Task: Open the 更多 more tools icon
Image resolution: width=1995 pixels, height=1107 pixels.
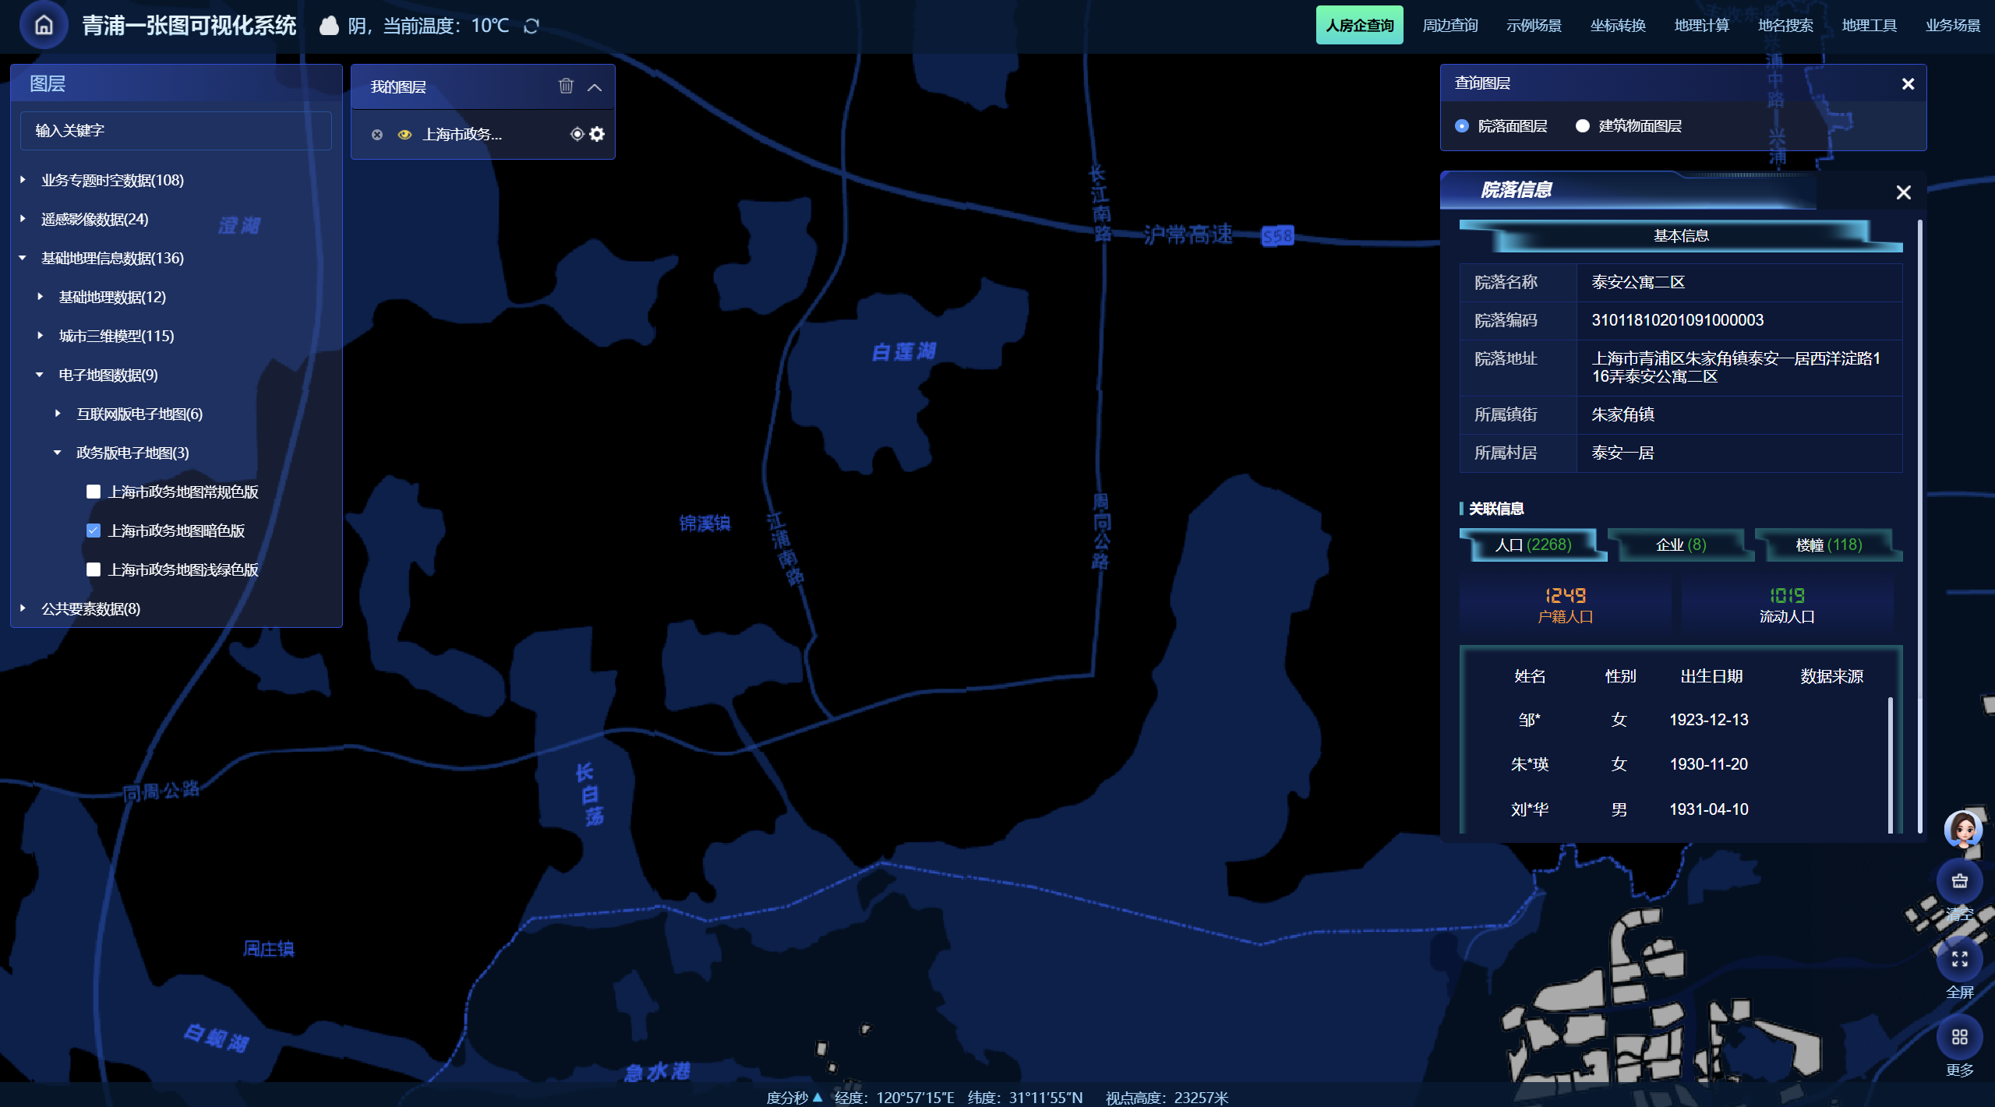Action: click(1959, 1038)
